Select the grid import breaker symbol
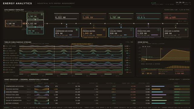This screenshot has height=109, width=194. click(25, 23)
